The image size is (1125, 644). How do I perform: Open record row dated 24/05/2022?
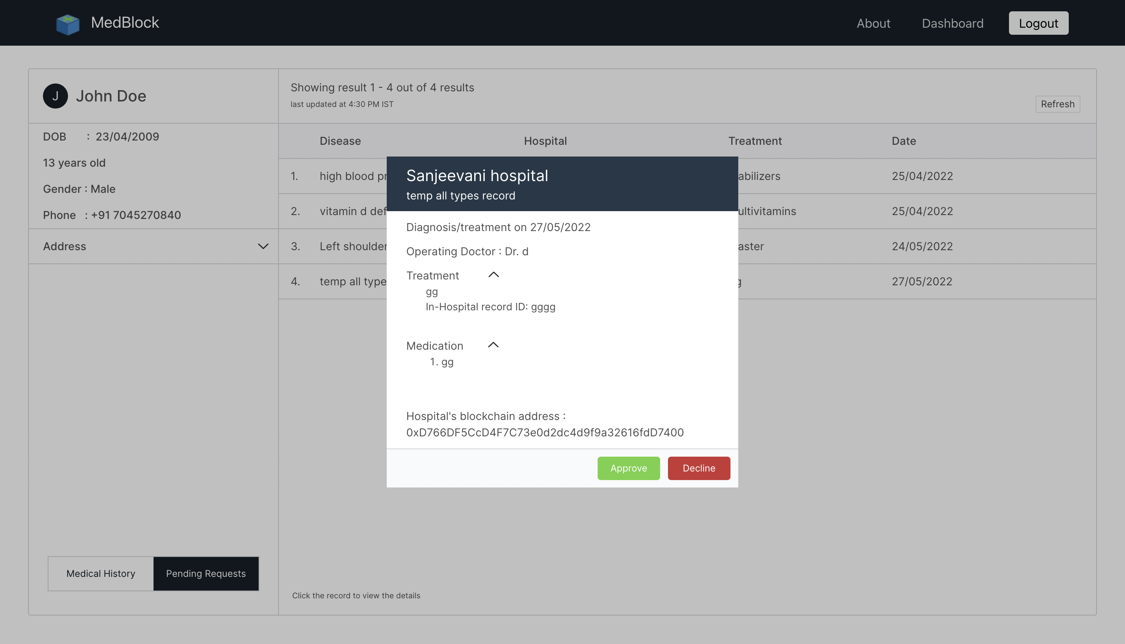[922, 246]
